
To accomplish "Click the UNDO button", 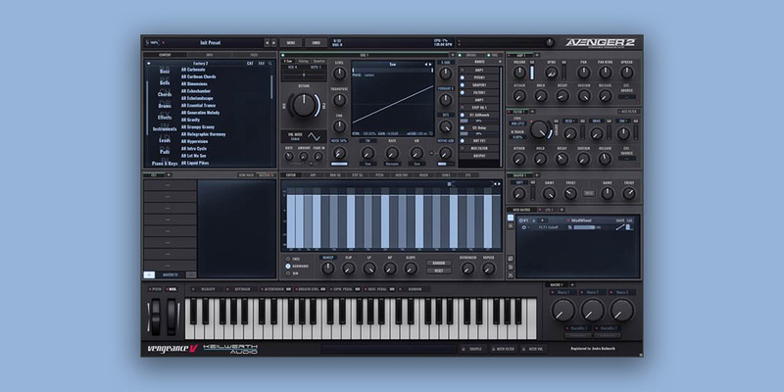I will (318, 43).
